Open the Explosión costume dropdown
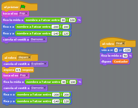 tap(39, 64)
